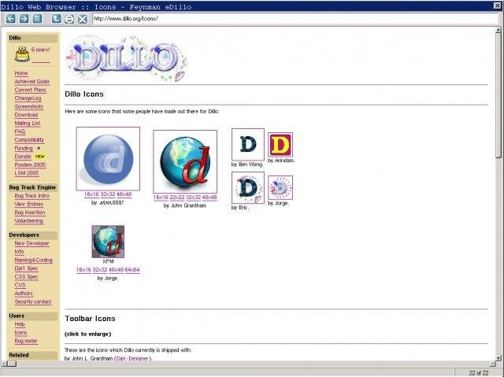
Task: Open the 16x16 XPM size link
Action: point(83,270)
